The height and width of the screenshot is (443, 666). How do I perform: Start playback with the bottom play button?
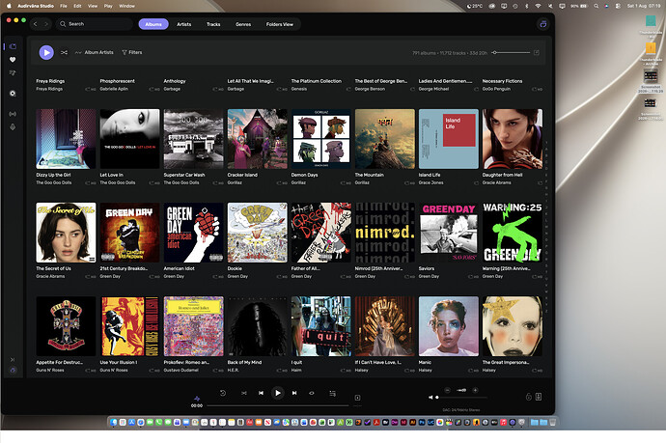click(x=277, y=394)
